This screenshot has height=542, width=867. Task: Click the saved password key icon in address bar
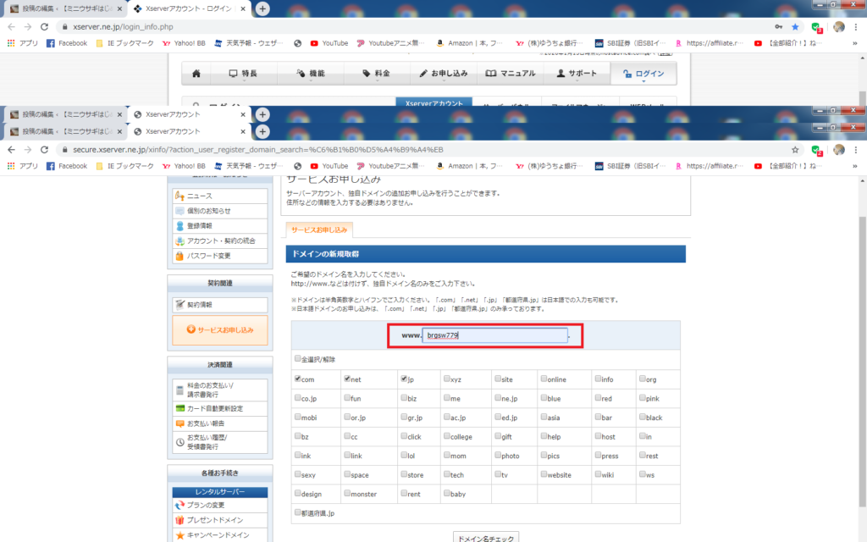(x=778, y=26)
